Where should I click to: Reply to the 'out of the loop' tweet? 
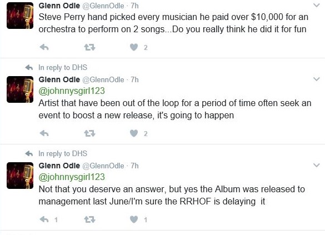tap(44, 133)
